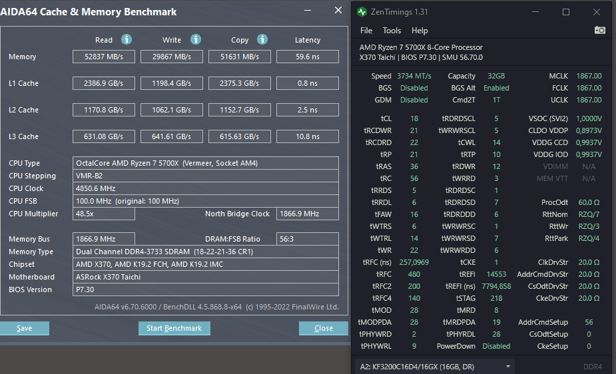Open the Tools menu in ZenTimings
The width and height of the screenshot is (616, 374).
click(392, 31)
